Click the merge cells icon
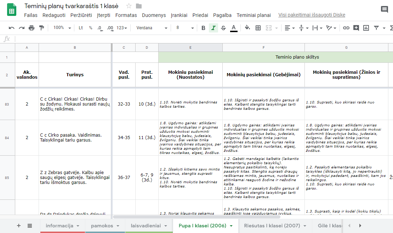This screenshot has height=233, width=393. pyautogui.click(x=269, y=28)
